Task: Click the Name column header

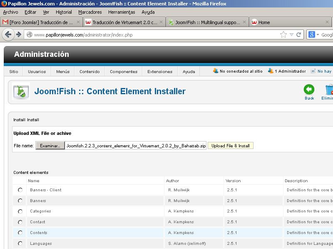Action: coord(34,181)
